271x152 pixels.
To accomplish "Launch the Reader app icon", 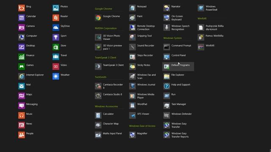I will click(x=56, y=18).
